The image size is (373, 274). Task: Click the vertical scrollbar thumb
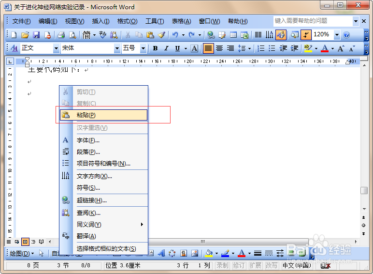[x=364, y=191]
